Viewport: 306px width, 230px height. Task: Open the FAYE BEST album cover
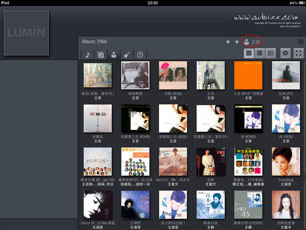98,75
